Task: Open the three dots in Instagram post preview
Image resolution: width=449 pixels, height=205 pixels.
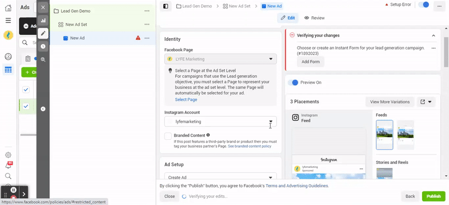Action: pos(361,168)
